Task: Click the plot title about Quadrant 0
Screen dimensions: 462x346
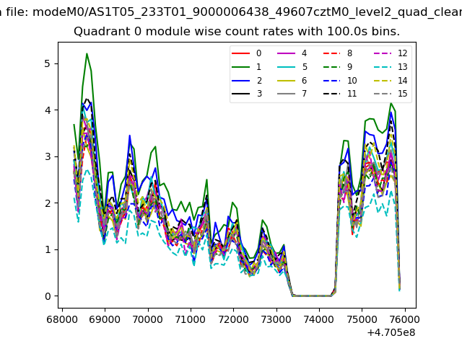Action: coord(237,32)
